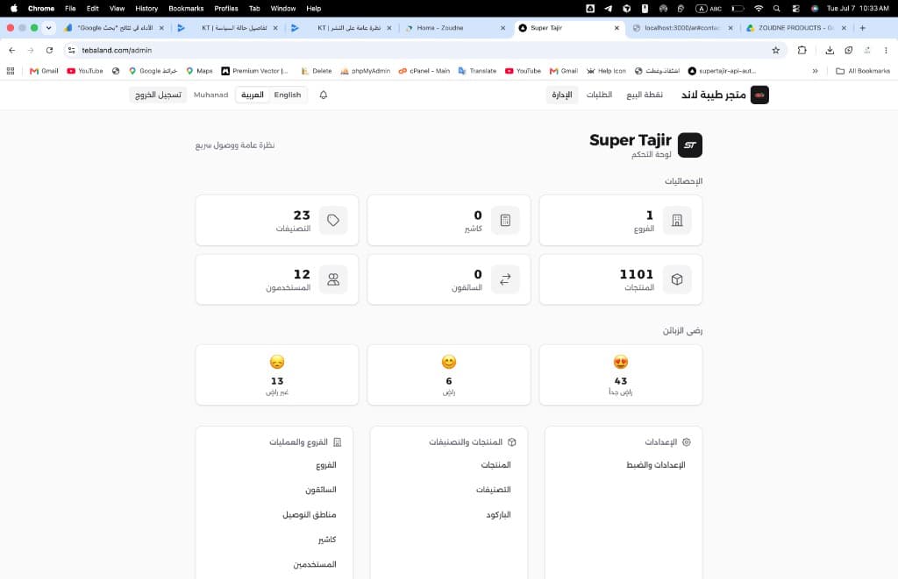This screenshot has width=898, height=579.
Task: Open the History menu in the menu bar
Action: point(146,9)
